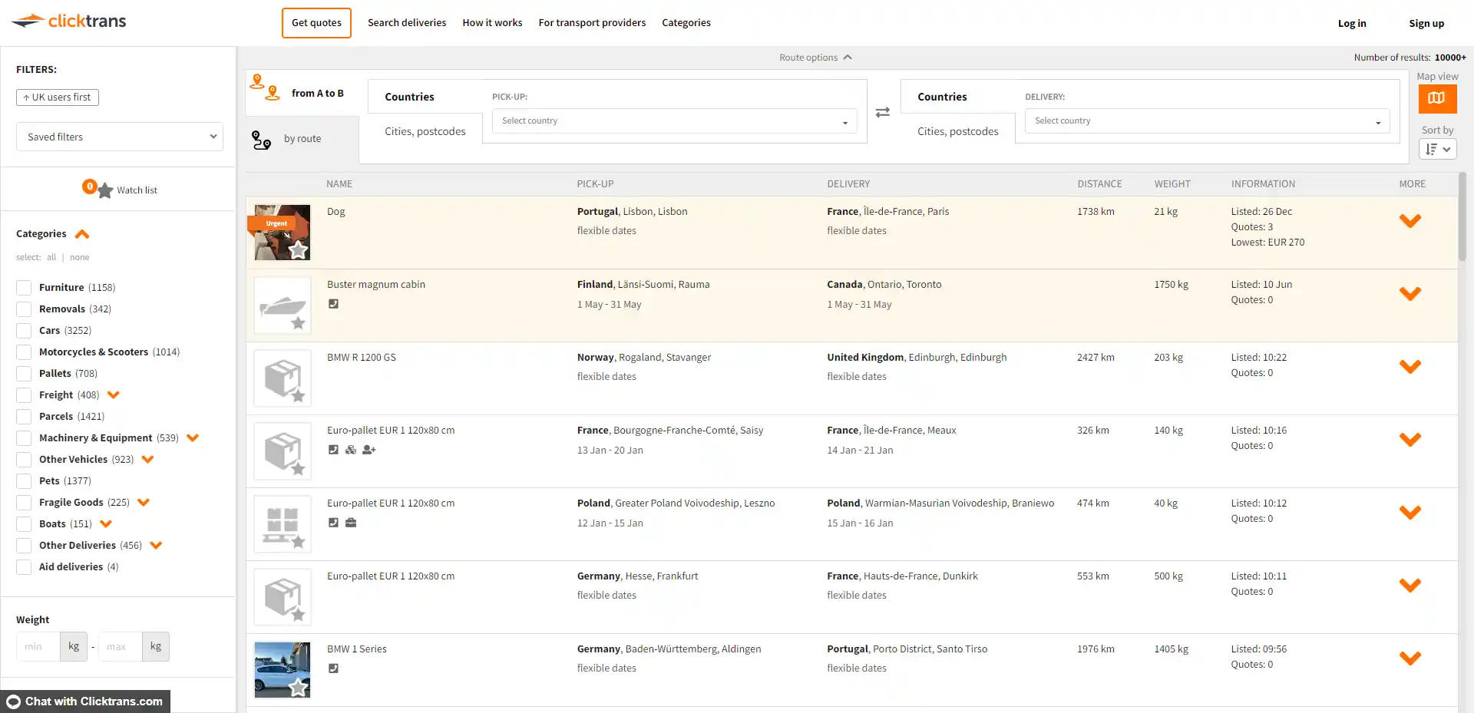Viewport: 1474px width, 713px height.
Task: Star the BMW R 1200 GS listing
Action: [298, 396]
